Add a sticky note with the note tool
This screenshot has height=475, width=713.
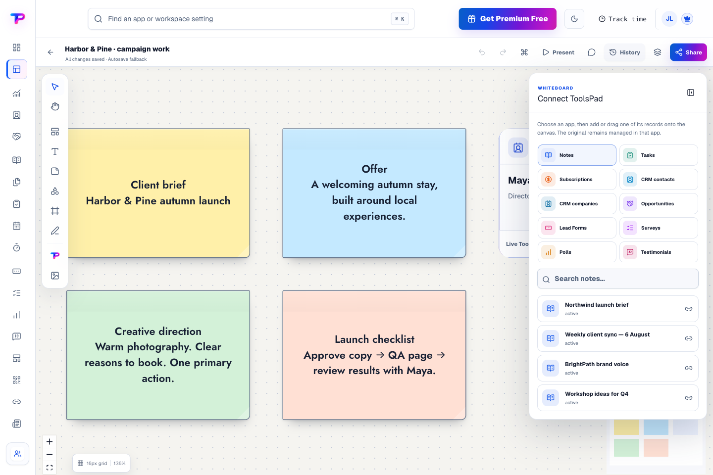click(x=55, y=171)
